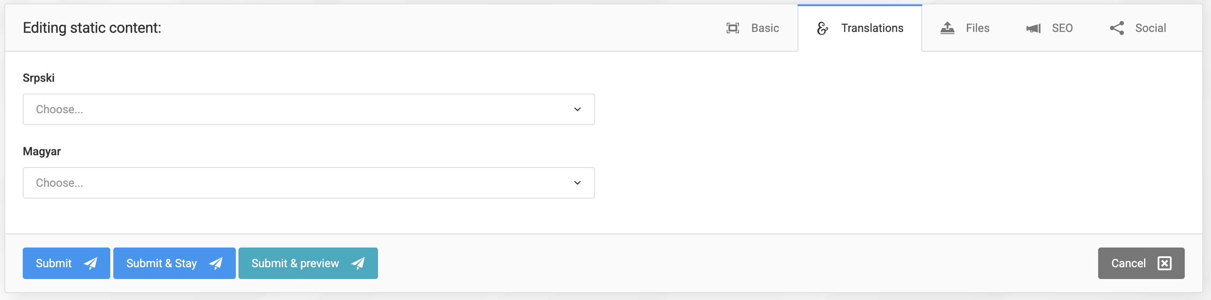Expand Srpski dropdown using its chevron arrow
This screenshot has height=300, width=1211.
click(577, 110)
